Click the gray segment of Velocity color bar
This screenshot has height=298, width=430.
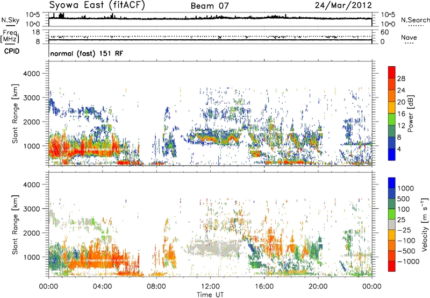click(x=392, y=224)
